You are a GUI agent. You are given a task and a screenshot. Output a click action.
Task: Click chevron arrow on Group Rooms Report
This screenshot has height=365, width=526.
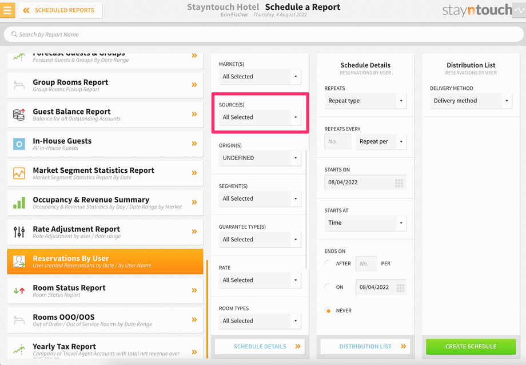point(194,85)
